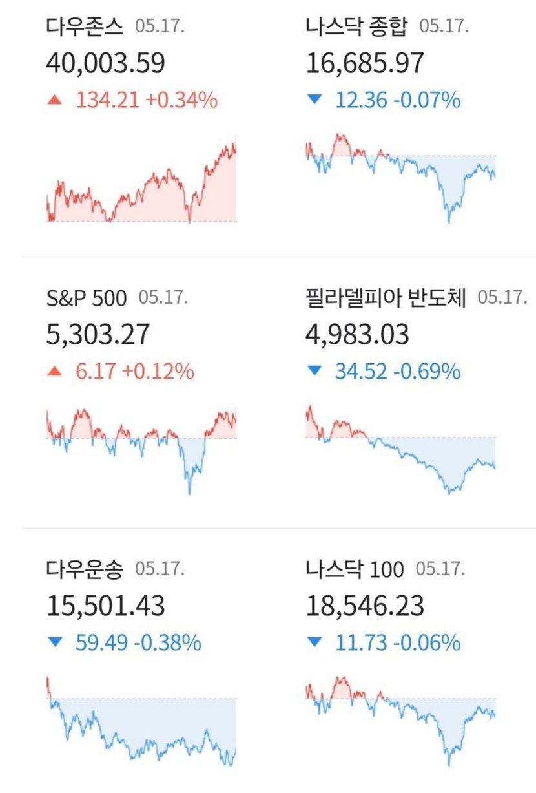Screen dimensions: 536x793
Task: Click the 나스닥 100 value 18,546.23
Action: point(365,606)
